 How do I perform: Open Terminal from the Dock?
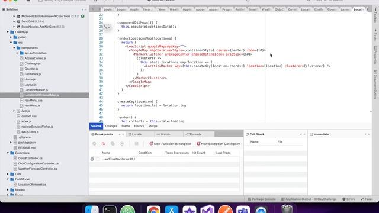(x=110, y=209)
